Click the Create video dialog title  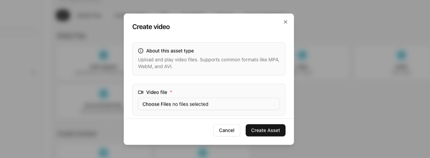(x=151, y=27)
